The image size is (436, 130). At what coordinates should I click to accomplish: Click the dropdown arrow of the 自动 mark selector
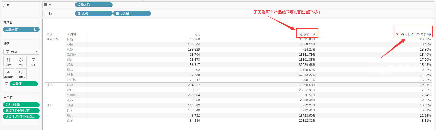37,52
